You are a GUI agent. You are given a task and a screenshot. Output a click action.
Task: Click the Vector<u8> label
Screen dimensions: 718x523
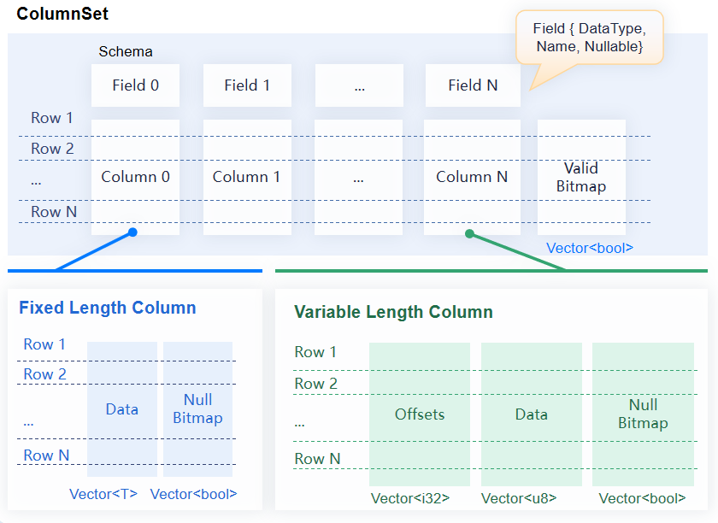point(519,499)
